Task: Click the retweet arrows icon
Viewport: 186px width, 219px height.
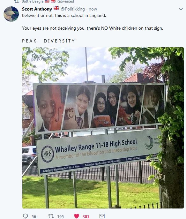Action: pyautogui.click(x=51, y=216)
